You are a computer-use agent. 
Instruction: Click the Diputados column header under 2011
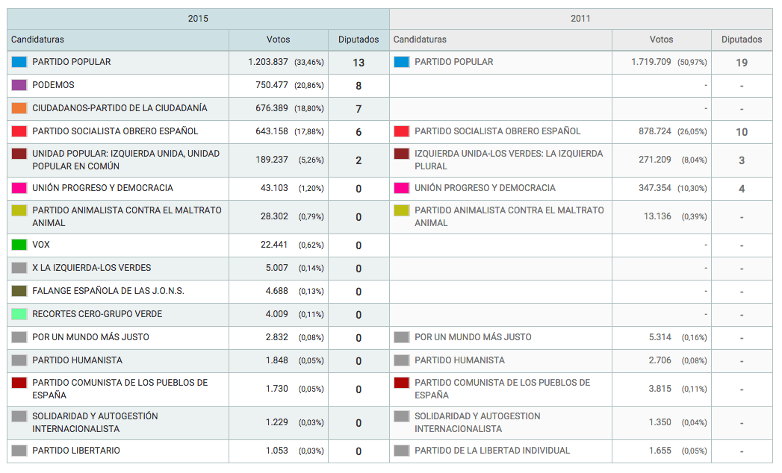[742, 40]
